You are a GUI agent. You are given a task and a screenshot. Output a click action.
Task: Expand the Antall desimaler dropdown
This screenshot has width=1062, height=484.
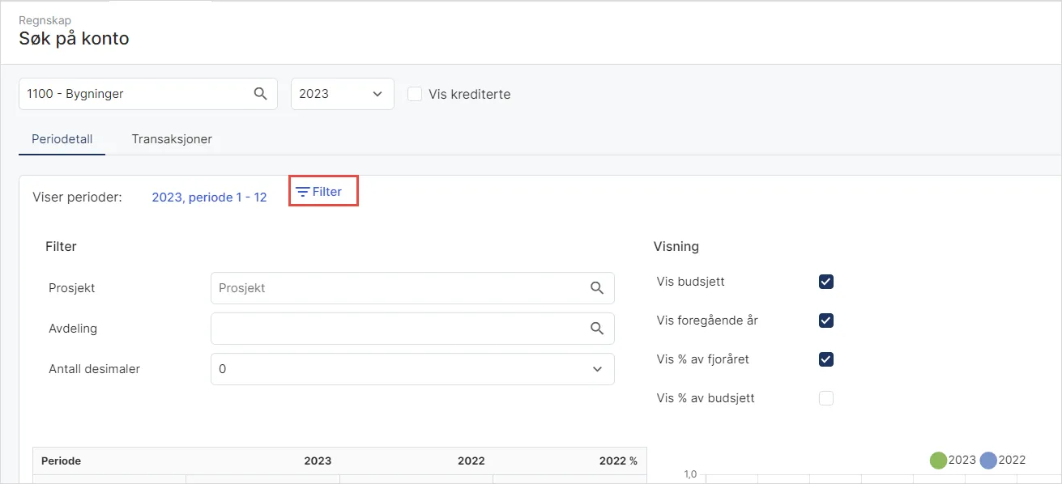[x=412, y=369]
